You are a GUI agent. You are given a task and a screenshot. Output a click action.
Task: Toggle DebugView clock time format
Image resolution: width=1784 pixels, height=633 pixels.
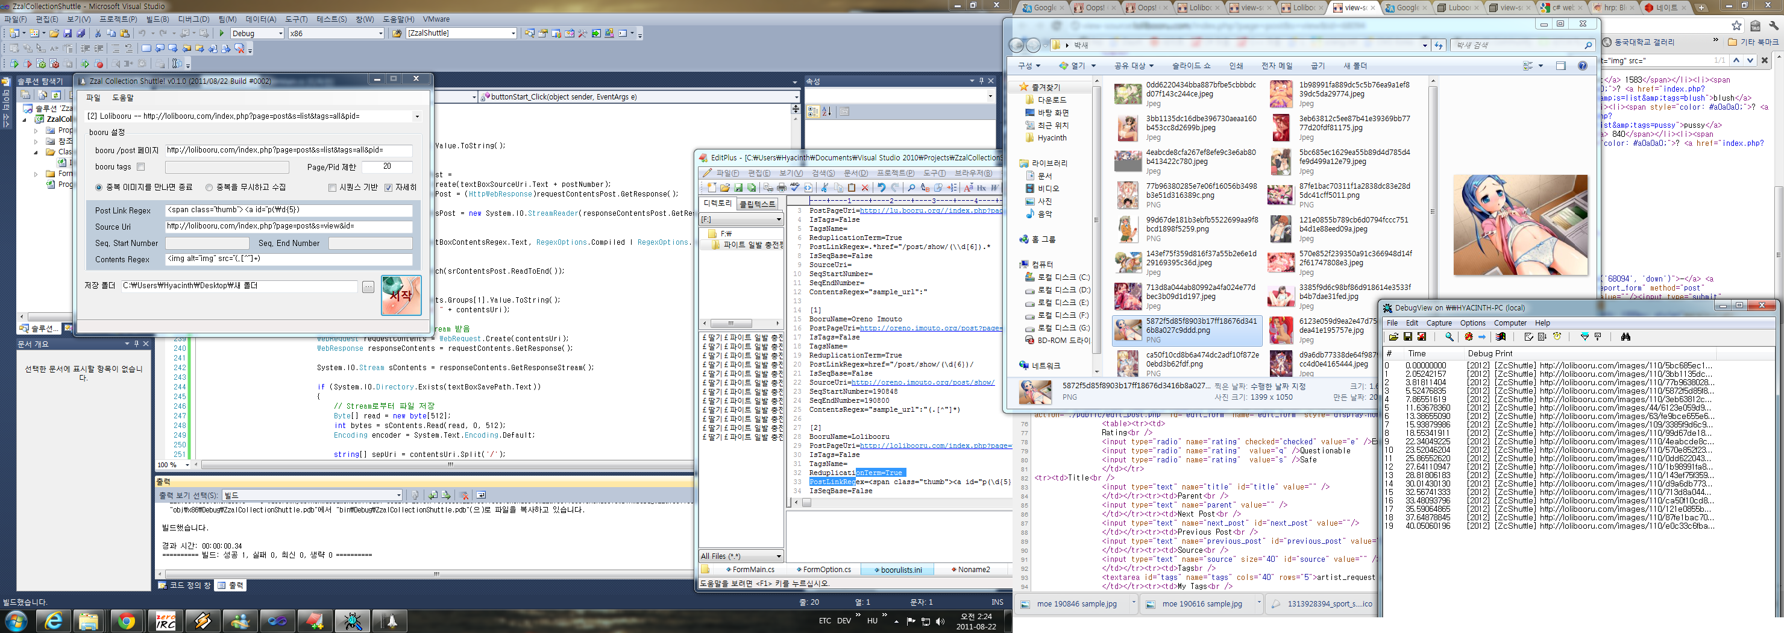point(1557,336)
